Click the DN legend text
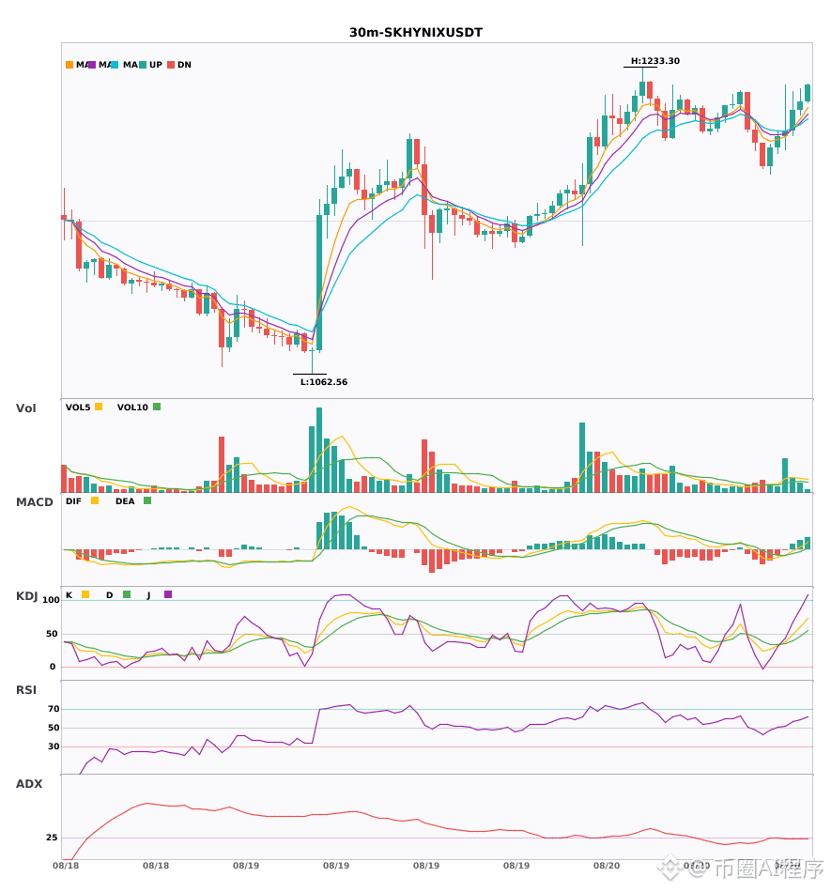The image size is (831, 892). (184, 65)
